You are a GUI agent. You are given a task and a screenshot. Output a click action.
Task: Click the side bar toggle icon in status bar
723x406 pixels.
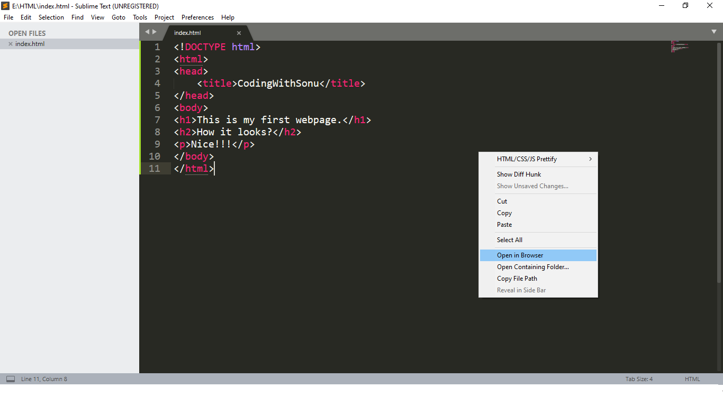point(11,379)
